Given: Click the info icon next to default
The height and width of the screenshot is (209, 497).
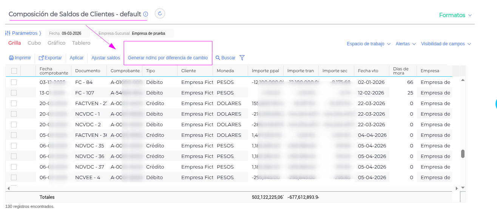Looking at the screenshot, I should click(146, 14).
